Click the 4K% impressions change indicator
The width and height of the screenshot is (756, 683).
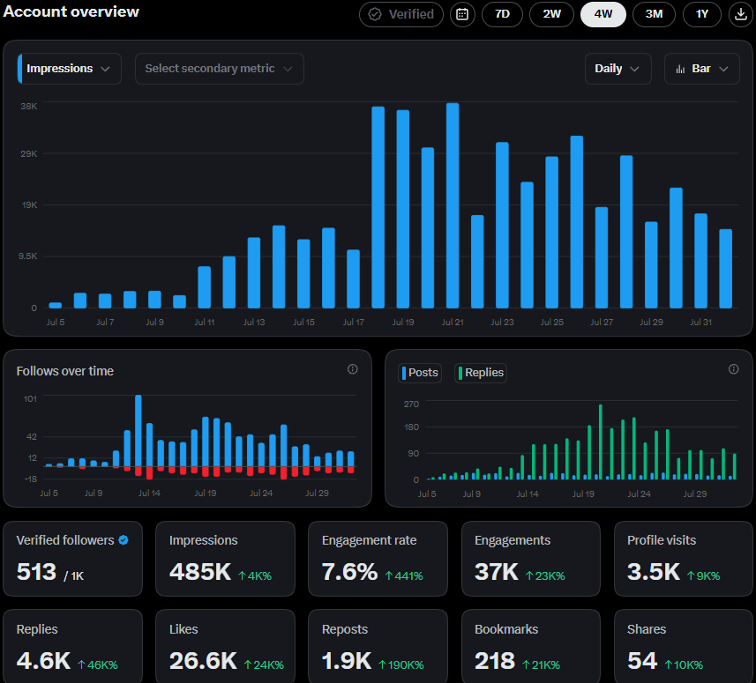255,575
